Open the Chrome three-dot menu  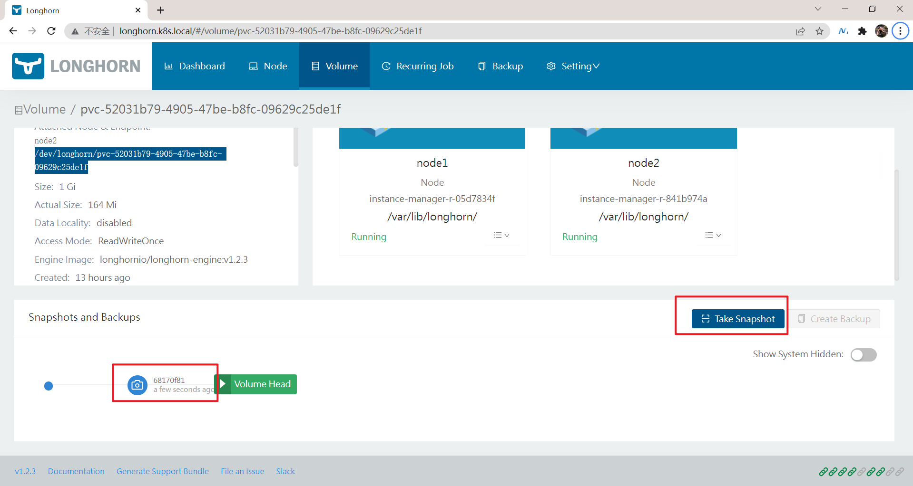click(x=900, y=31)
